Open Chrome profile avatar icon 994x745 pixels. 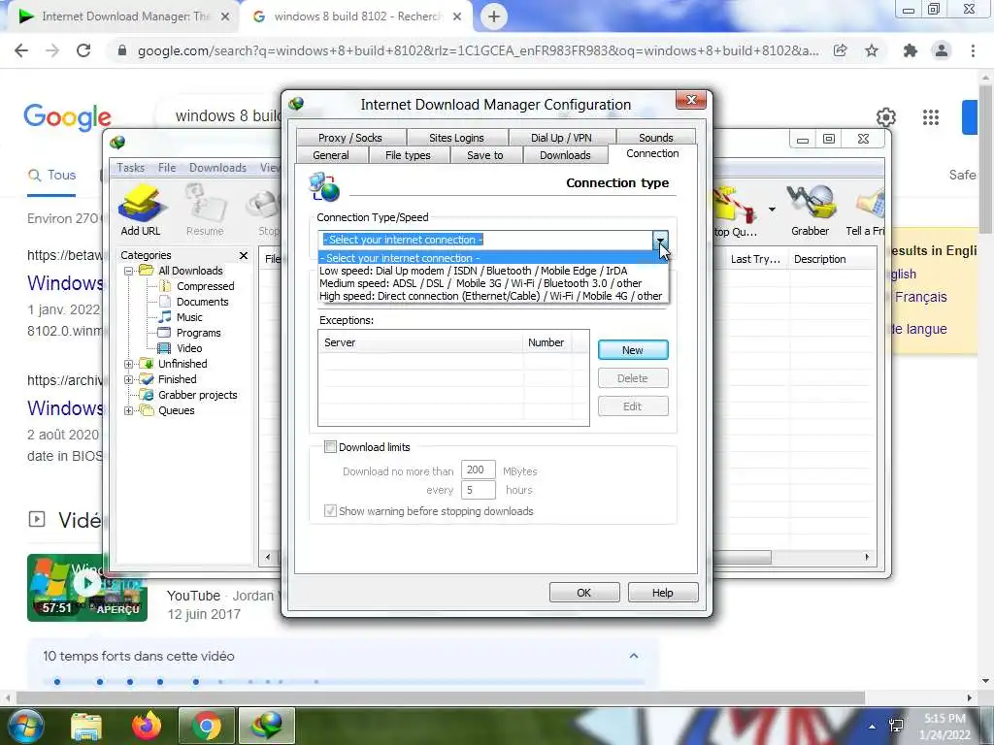(942, 50)
